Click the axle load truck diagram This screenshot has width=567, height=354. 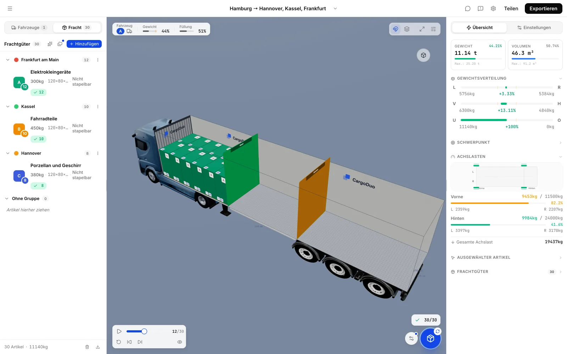[507, 177]
